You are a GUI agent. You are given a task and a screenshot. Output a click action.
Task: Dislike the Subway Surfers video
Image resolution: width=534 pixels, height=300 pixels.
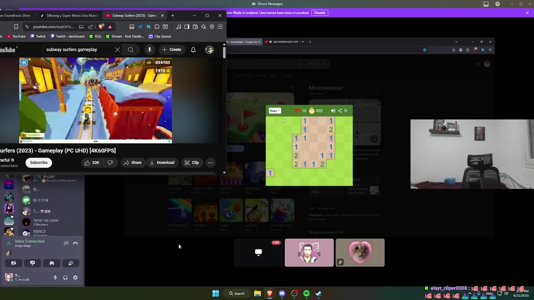pos(110,162)
